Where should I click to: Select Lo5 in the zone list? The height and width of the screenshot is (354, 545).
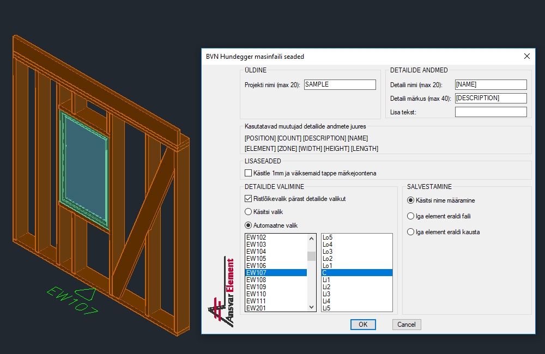357,237
